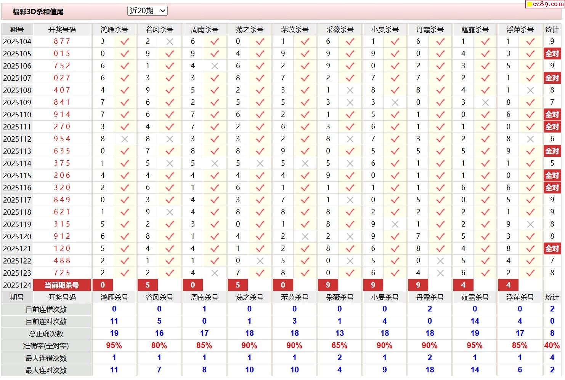Screen dimensions: 565x380
Task: Click the cross mark for 周南杀号 in 2025106
Action: click(x=215, y=66)
